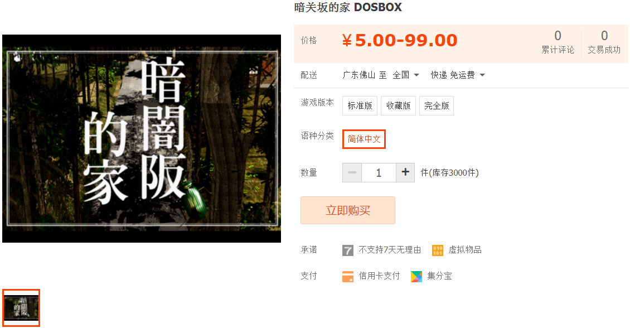Click the quantity input field
Screen dimensions: 630x328
click(x=379, y=172)
